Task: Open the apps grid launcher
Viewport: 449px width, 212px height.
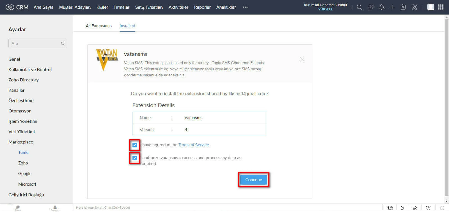Action: [x=441, y=7]
